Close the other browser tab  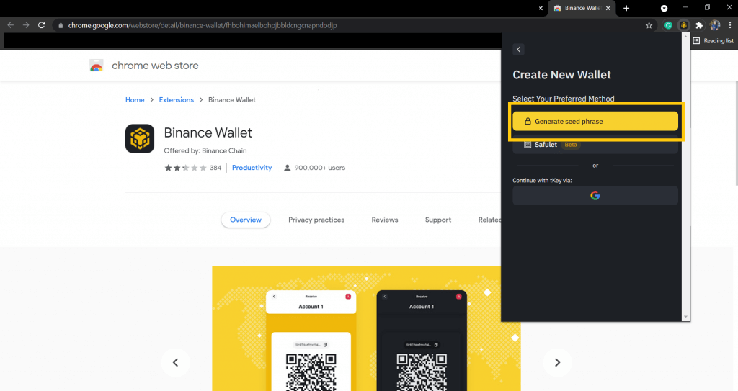[541, 8]
